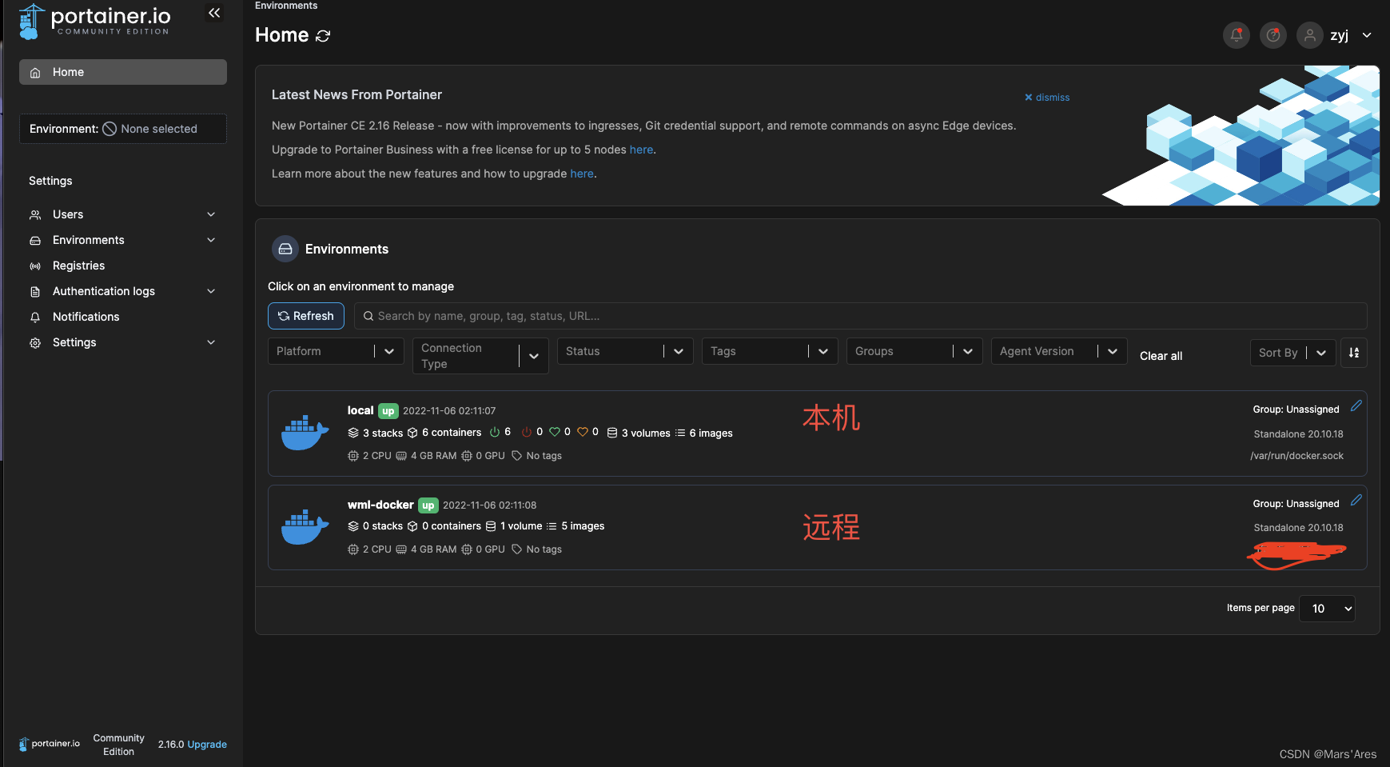
Task: Click '5 images' in wml-docker row
Action: tap(583, 526)
